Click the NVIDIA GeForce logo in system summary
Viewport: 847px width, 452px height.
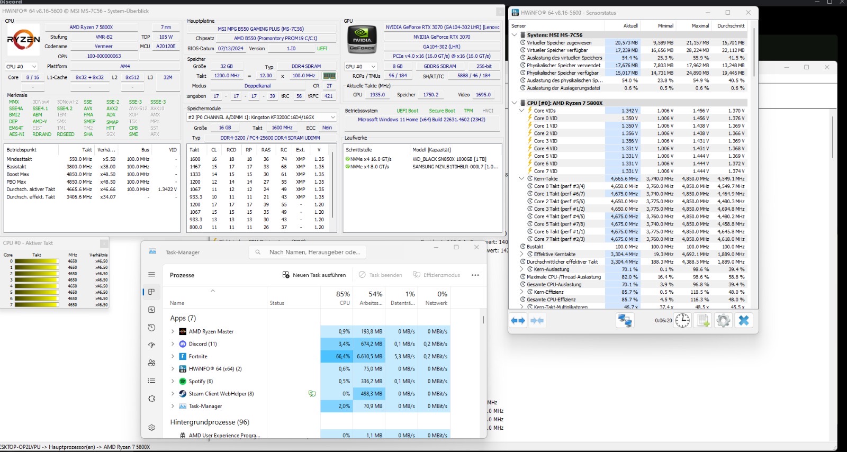(x=362, y=40)
